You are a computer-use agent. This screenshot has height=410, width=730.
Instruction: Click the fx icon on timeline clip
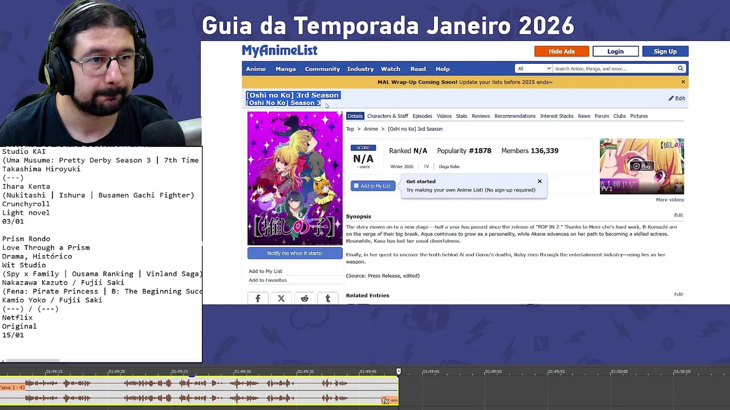click(x=385, y=401)
